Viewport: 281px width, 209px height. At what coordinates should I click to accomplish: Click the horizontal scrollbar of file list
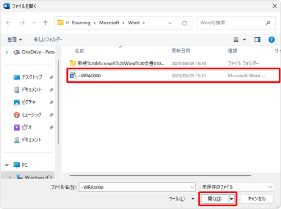point(160,176)
